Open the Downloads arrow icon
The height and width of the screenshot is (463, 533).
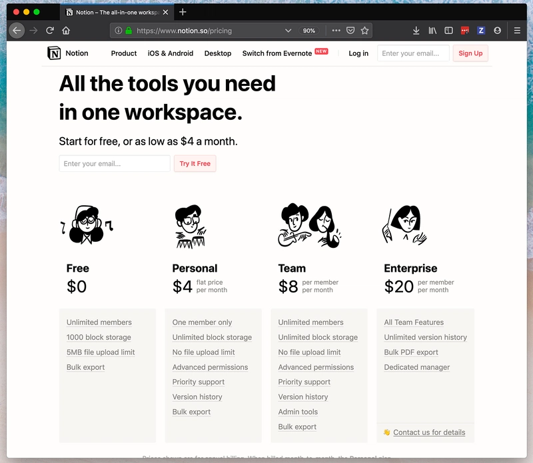pos(416,31)
